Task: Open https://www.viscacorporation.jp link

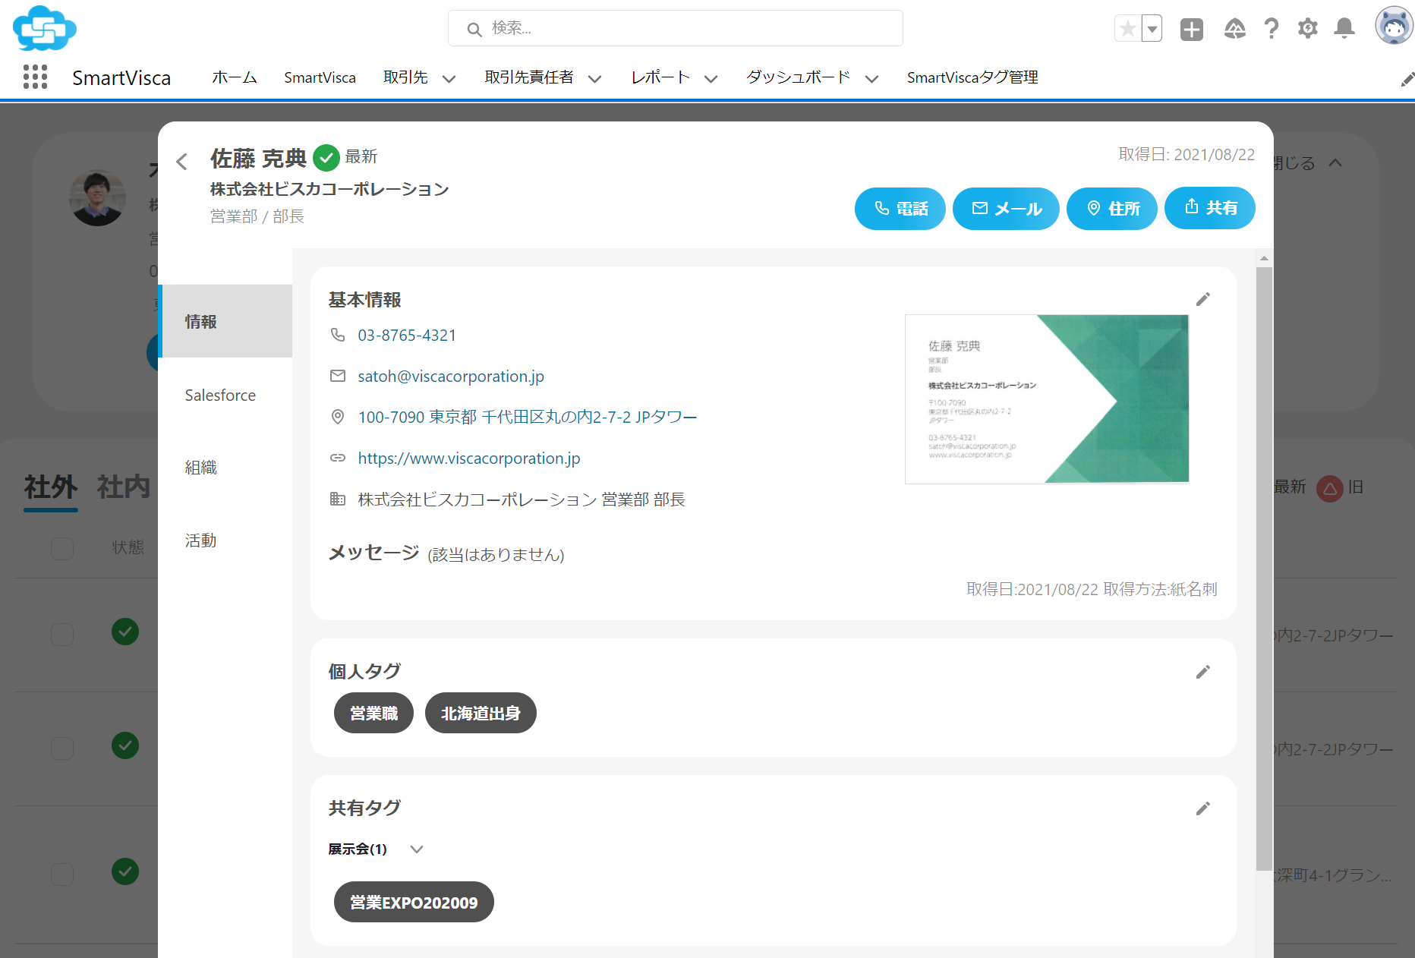Action: [469, 458]
